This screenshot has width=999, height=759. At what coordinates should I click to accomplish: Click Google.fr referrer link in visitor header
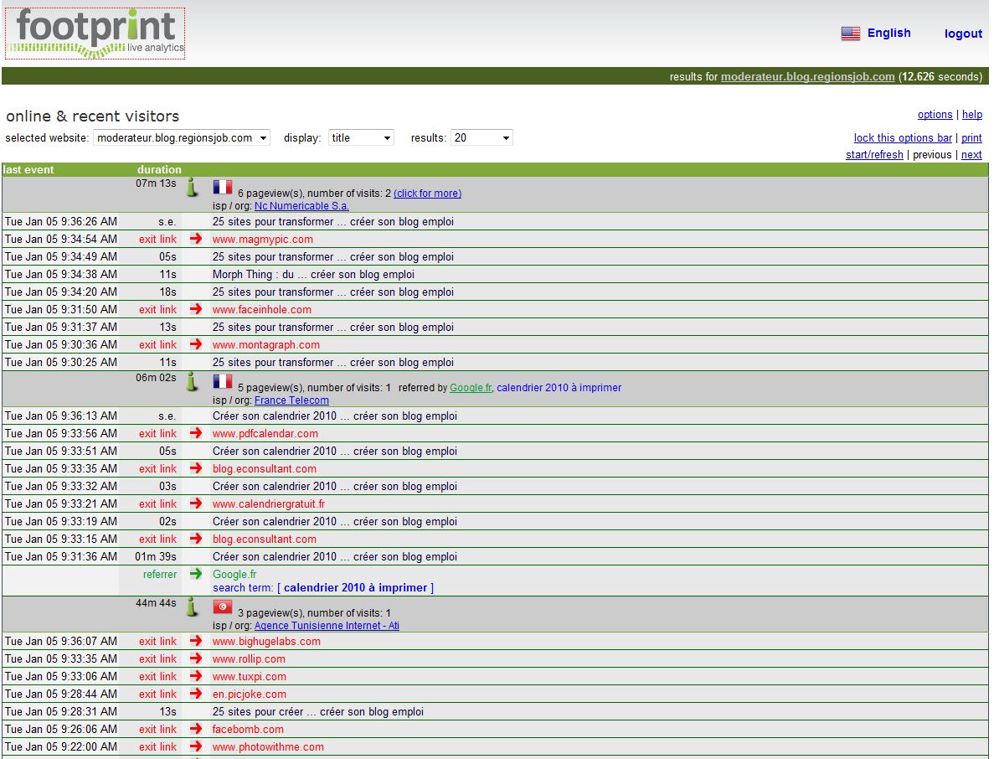click(x=471, y=388)
